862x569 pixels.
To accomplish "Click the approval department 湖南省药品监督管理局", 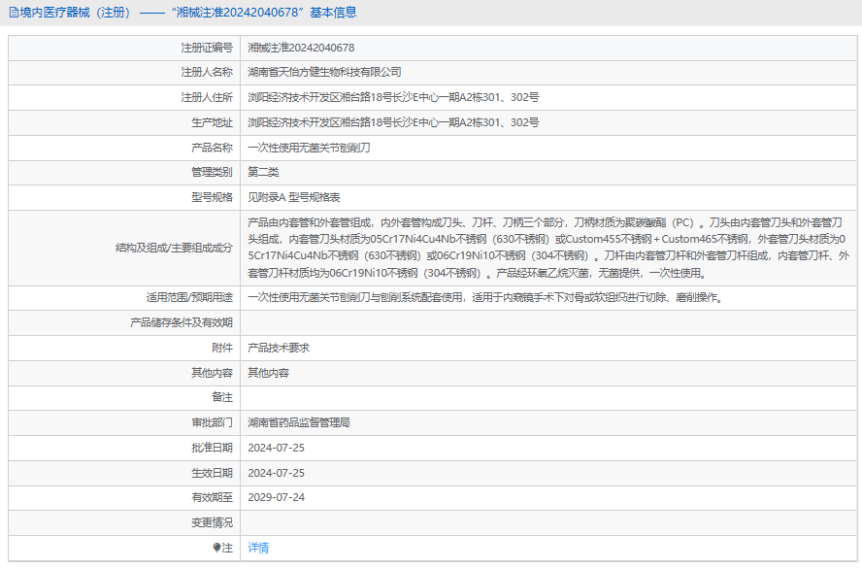I will click(299, 422).
